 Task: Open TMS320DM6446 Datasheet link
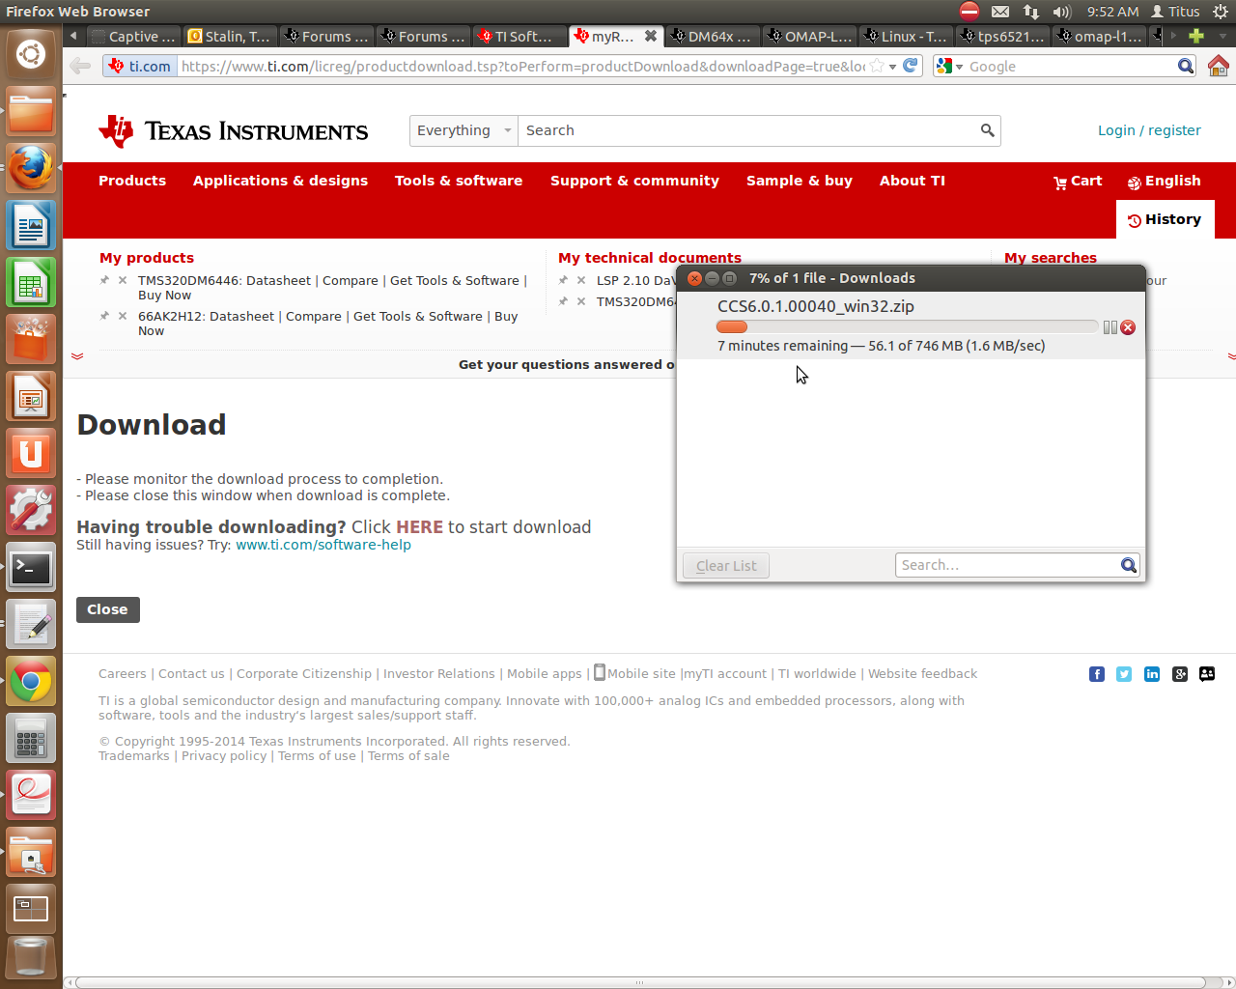278,281
